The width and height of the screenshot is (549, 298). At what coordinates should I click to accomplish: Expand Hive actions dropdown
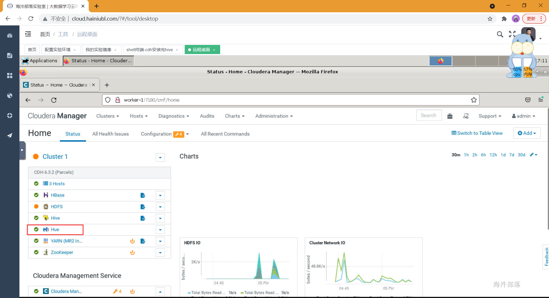coord(160,218)
